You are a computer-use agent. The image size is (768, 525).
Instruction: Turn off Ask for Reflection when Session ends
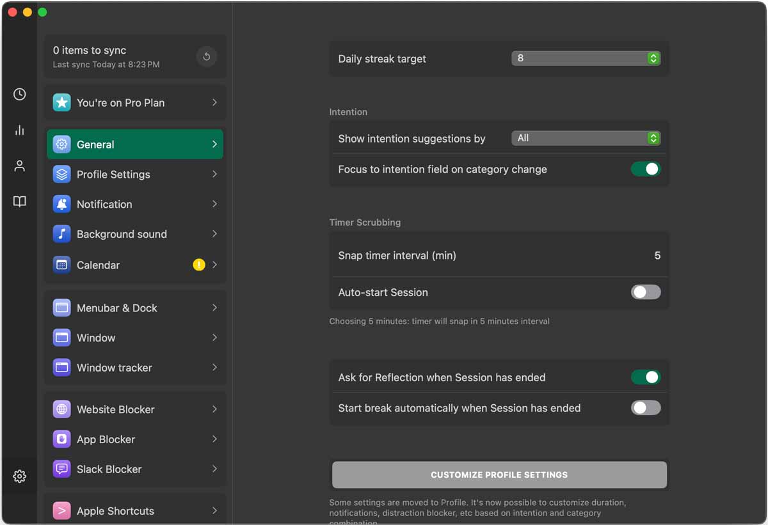pos(645,377)
